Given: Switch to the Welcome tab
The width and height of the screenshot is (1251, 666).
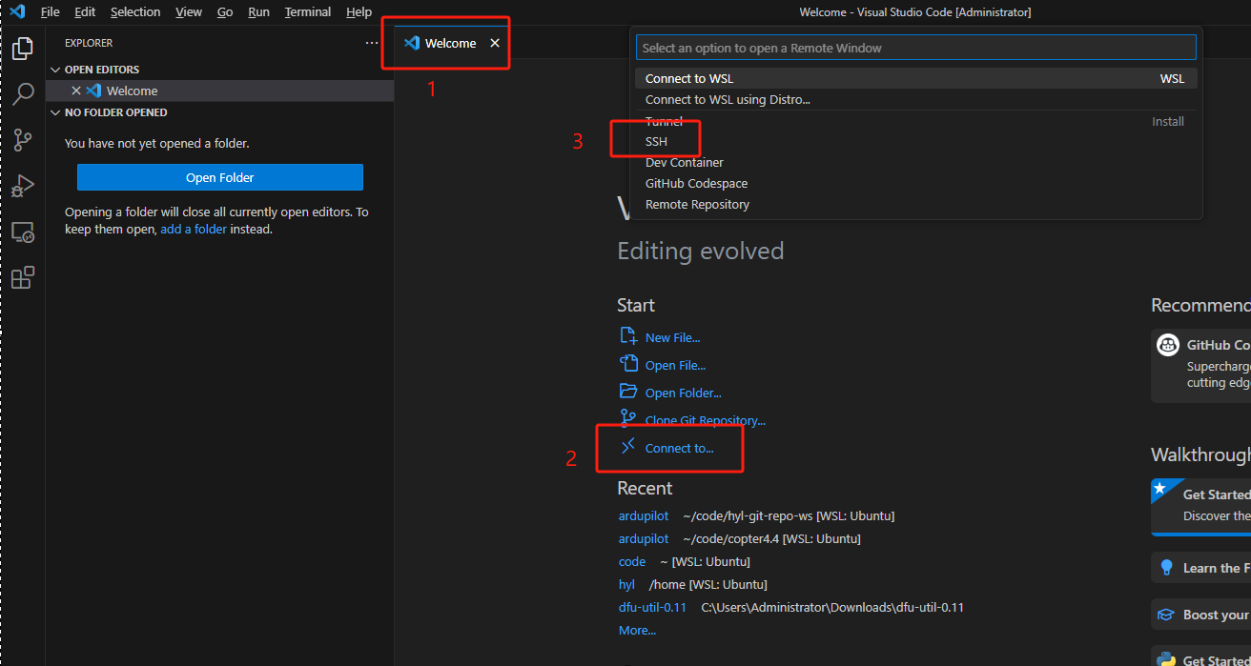Looking at the screenshot, I should point(450,43).
